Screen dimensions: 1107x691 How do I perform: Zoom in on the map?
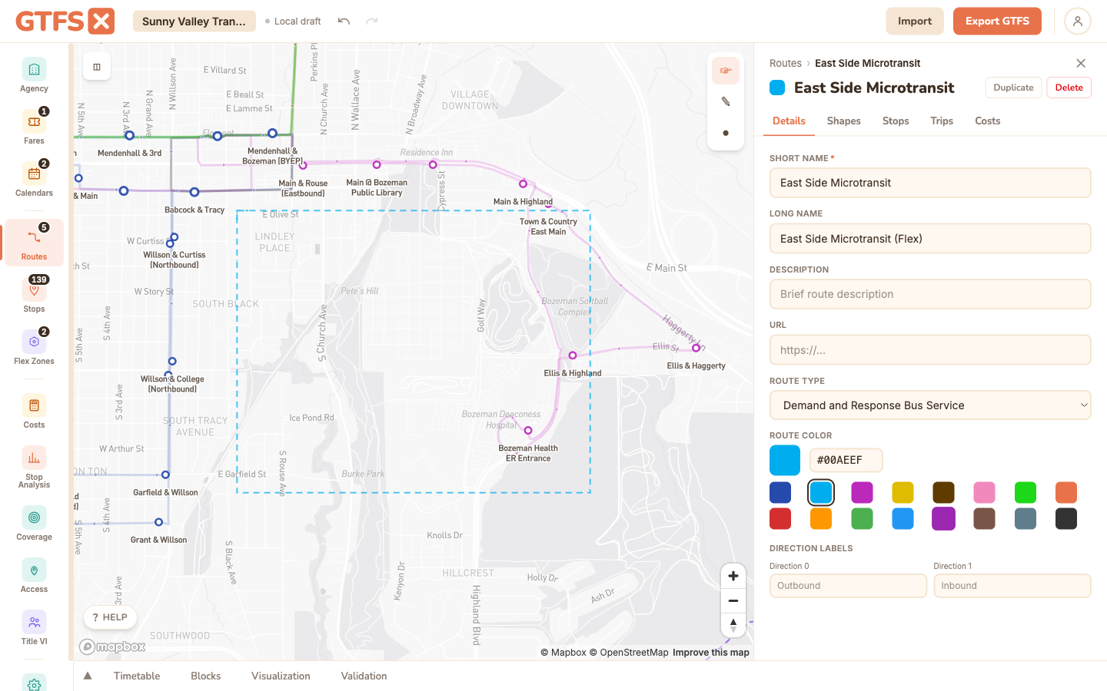tap(733, 576)
